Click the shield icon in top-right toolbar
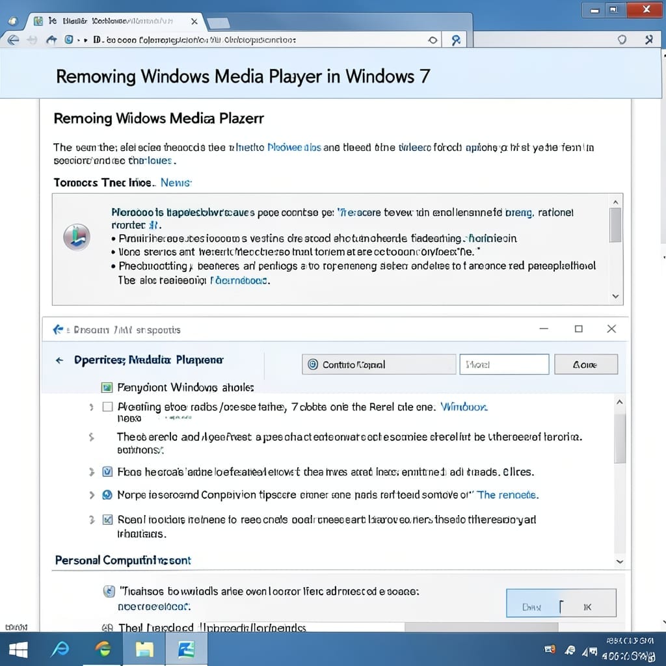 coord(621,40)
